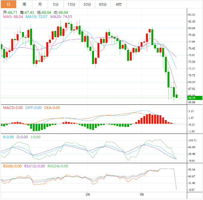Click the last green candlestick on the chart

pyautogui.click(x=177, y=96)
